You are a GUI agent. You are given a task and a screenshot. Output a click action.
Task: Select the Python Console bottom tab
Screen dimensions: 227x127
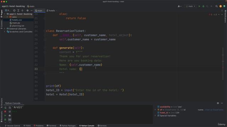87,126
